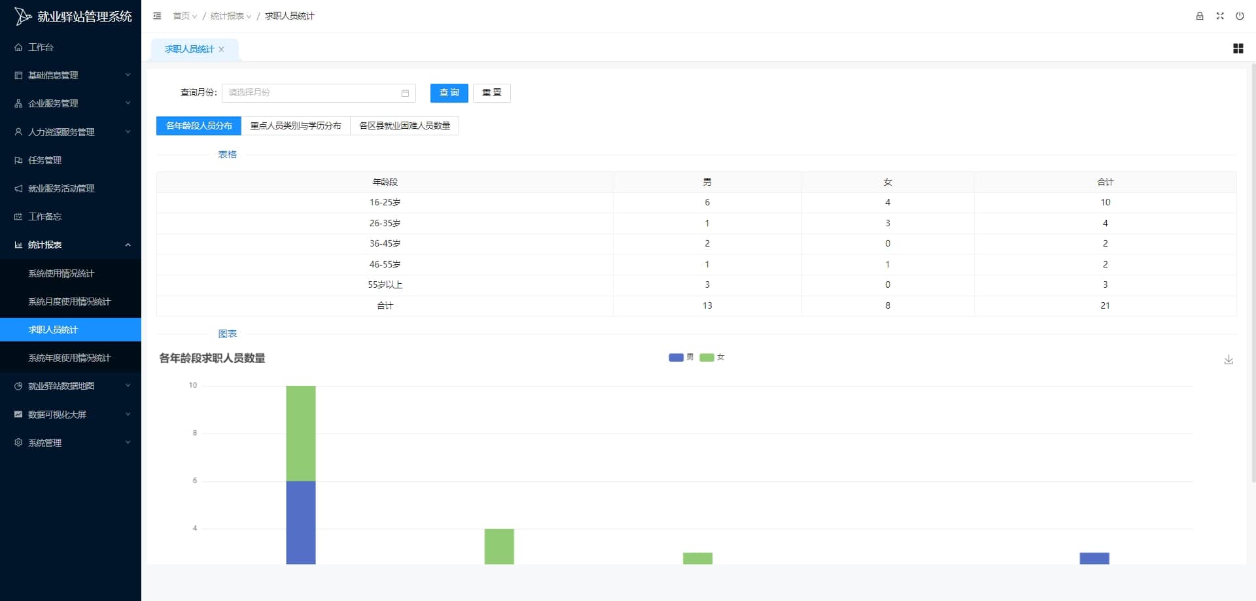Click the 55岁以上 table cell
Viewport: 1256px width, 601px height.
385,284
